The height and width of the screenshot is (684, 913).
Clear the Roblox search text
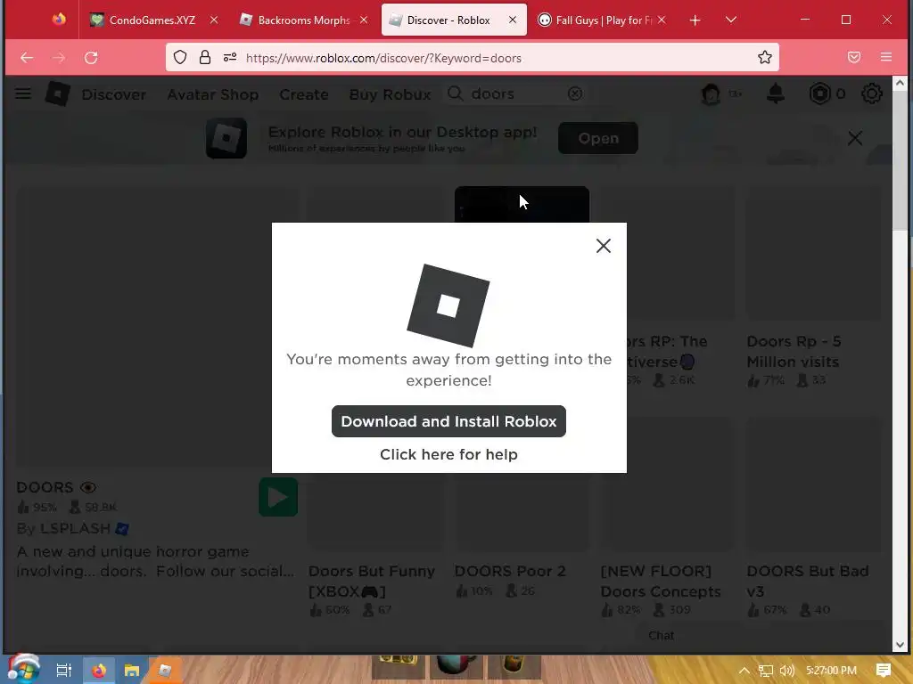tap(575, 94)
